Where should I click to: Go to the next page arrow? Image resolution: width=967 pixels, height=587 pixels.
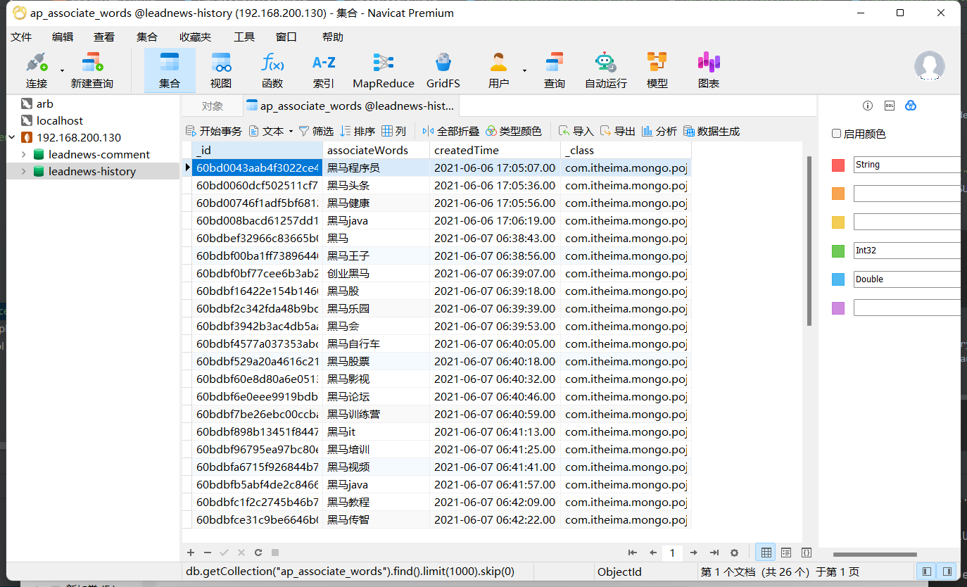tap(694, 553)
